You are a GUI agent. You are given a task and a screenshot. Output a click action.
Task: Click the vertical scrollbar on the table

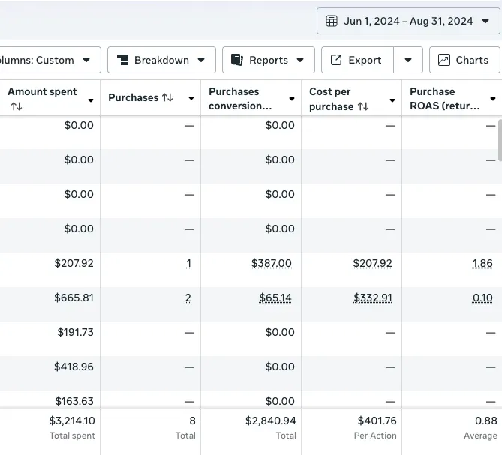498,141
